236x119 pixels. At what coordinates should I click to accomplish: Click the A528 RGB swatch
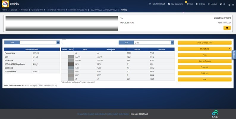click(x=71, y=68)
